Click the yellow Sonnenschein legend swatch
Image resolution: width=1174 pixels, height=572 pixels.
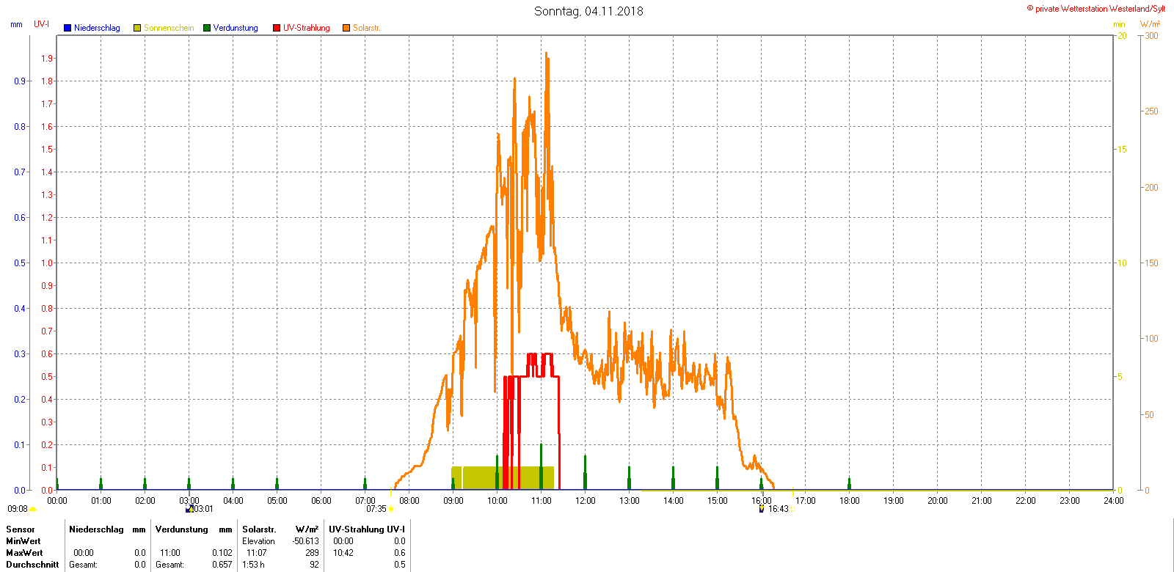pyautogui.click(x=137, y=28)
